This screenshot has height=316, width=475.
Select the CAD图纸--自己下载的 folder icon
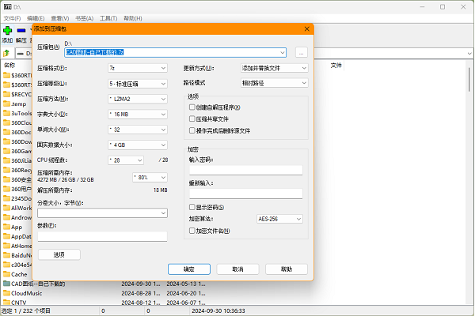[x=6, y=284]
